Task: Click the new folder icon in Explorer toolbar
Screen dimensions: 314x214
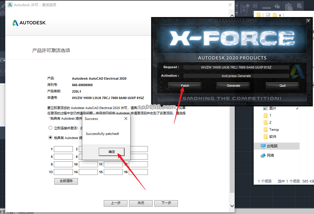Action: point(275,15)
